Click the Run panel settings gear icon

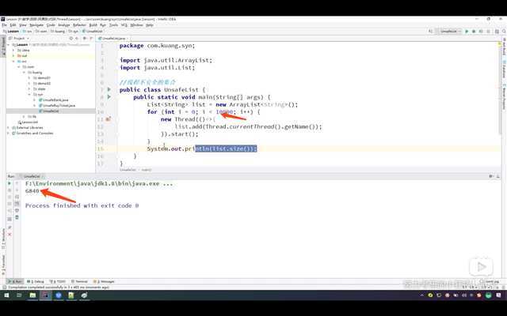[491, 176]
